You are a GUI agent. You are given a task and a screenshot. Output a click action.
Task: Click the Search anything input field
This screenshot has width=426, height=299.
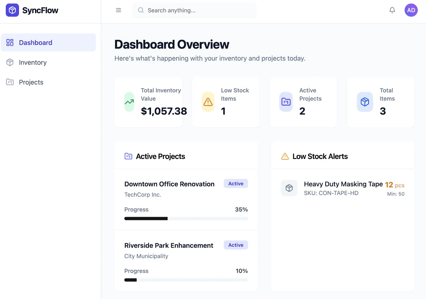coord(194,10)
